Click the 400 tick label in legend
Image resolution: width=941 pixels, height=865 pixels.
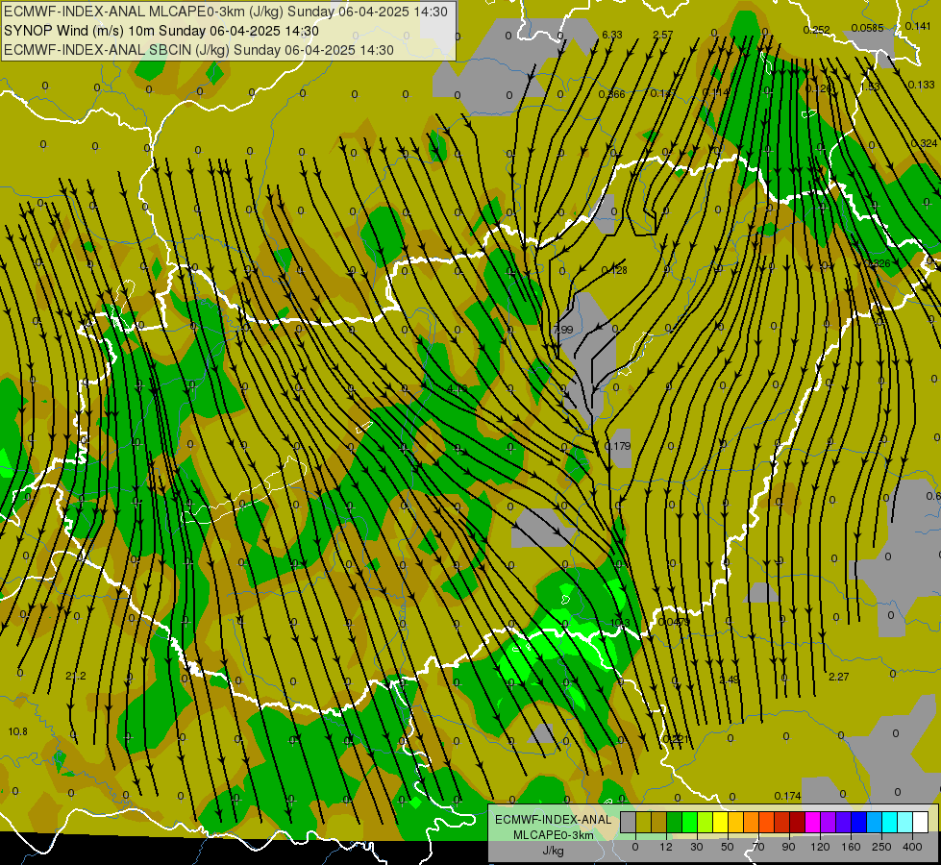pyautogui.click(x=912, y=847)
